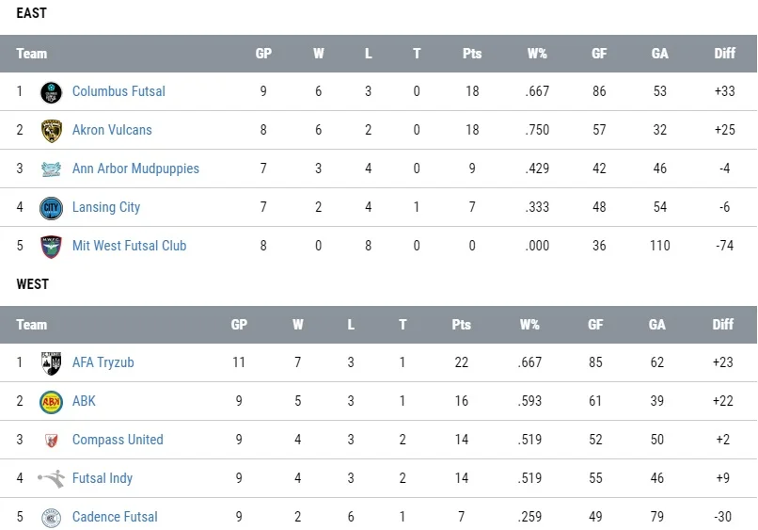The image size is (758, 530).
Task: Open the Cadence Futsal team link
Action: coord(115,518)
